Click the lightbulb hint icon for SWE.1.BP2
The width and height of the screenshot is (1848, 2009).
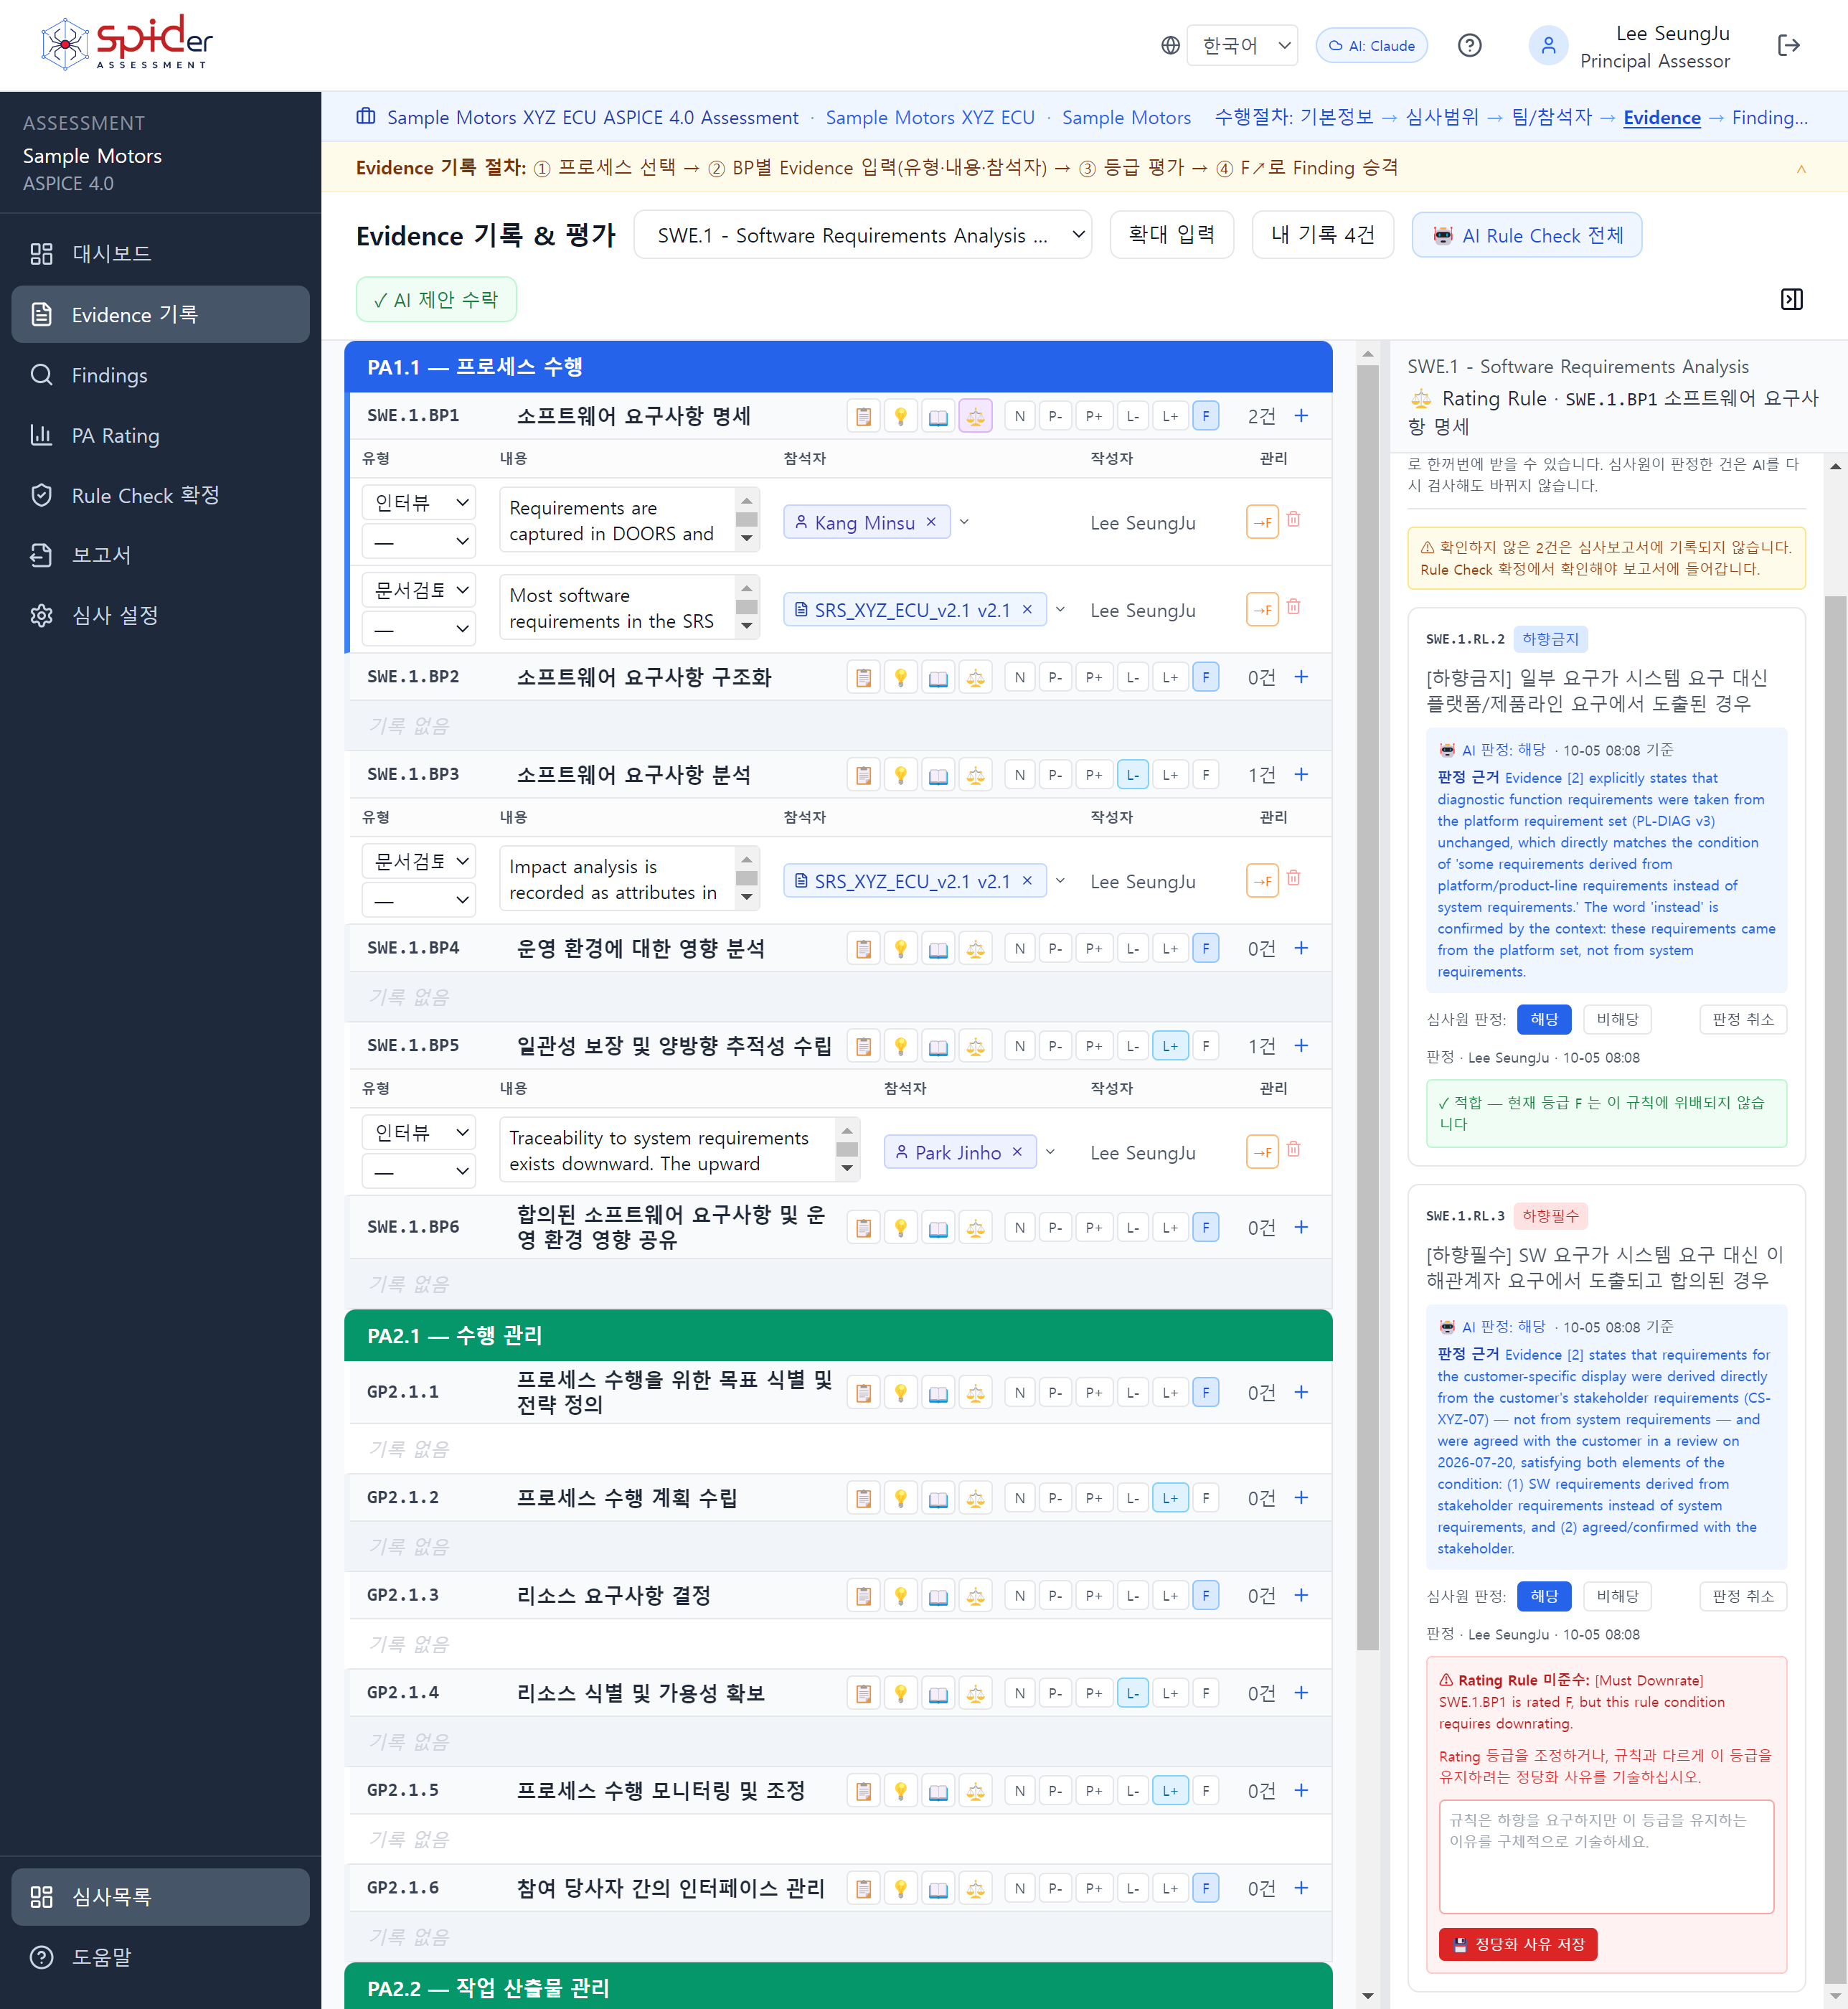click(x=900, y=677)
